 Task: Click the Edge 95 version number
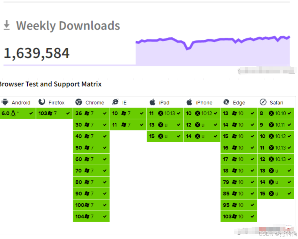pos(226,205)
